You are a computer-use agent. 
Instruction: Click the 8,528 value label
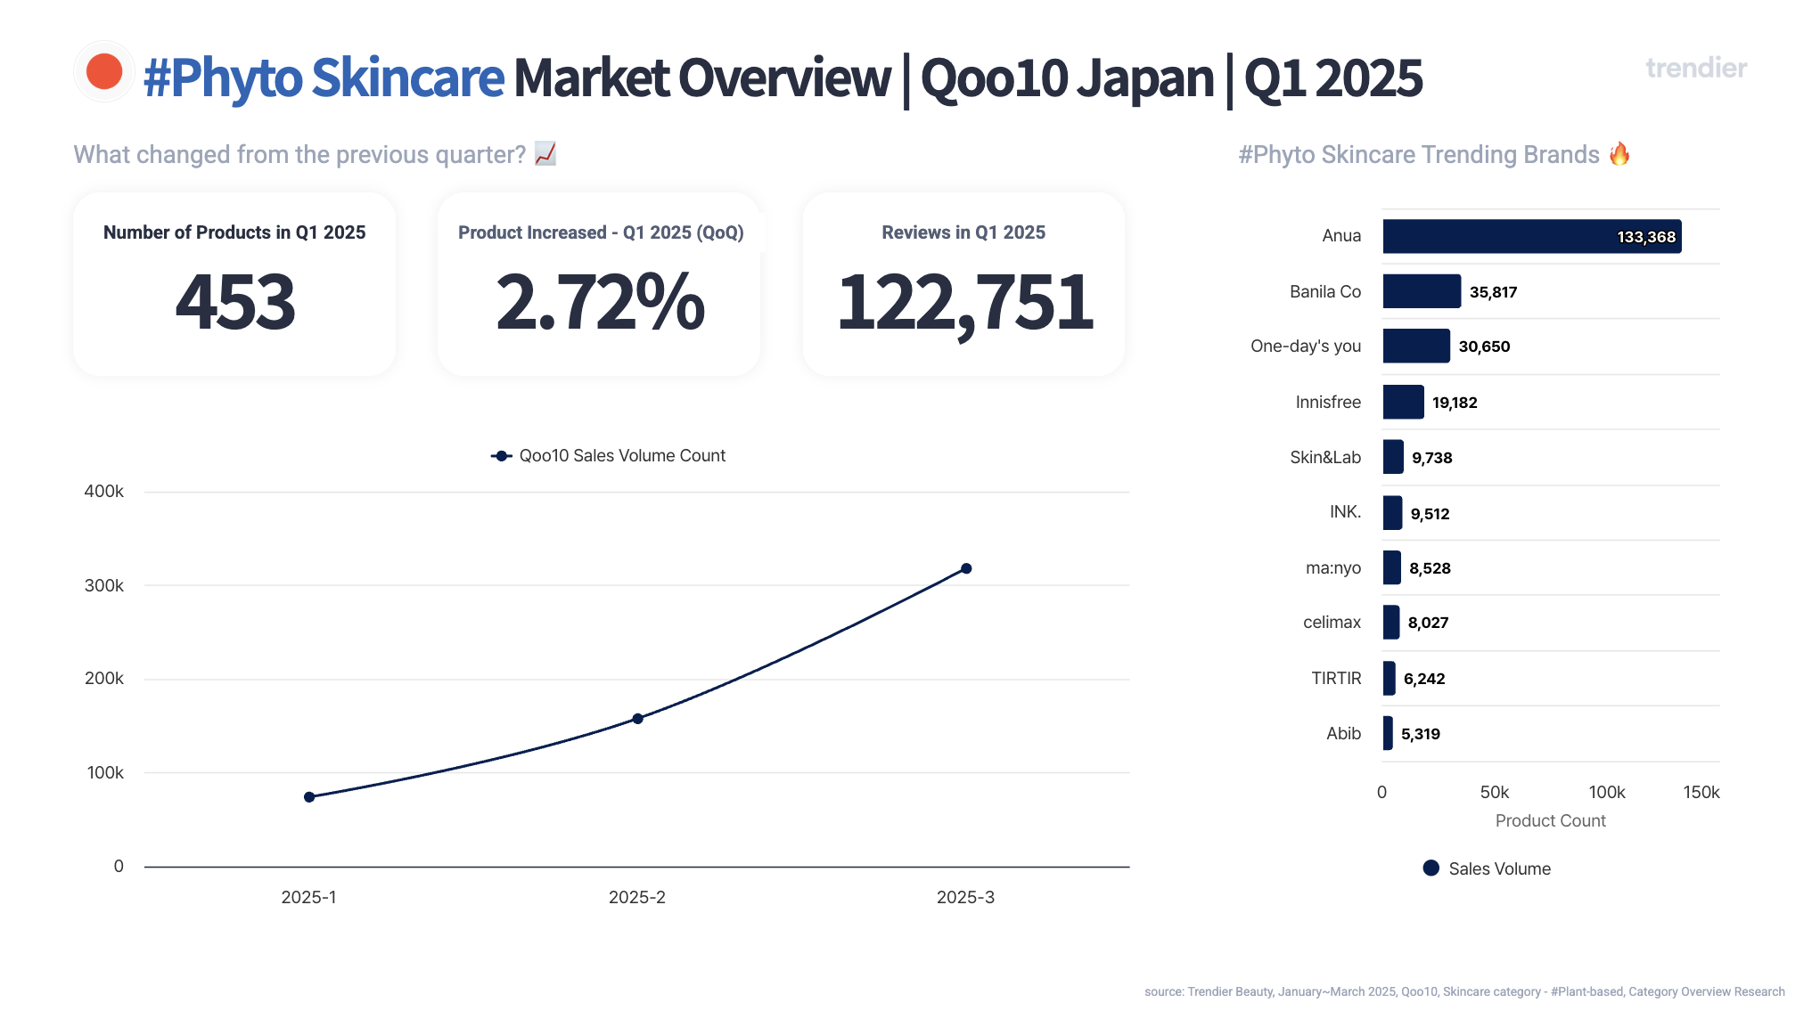pos(1430,568)
